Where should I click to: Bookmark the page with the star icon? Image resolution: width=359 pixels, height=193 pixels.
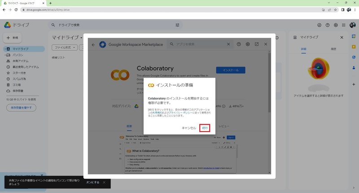coord(335,10)
